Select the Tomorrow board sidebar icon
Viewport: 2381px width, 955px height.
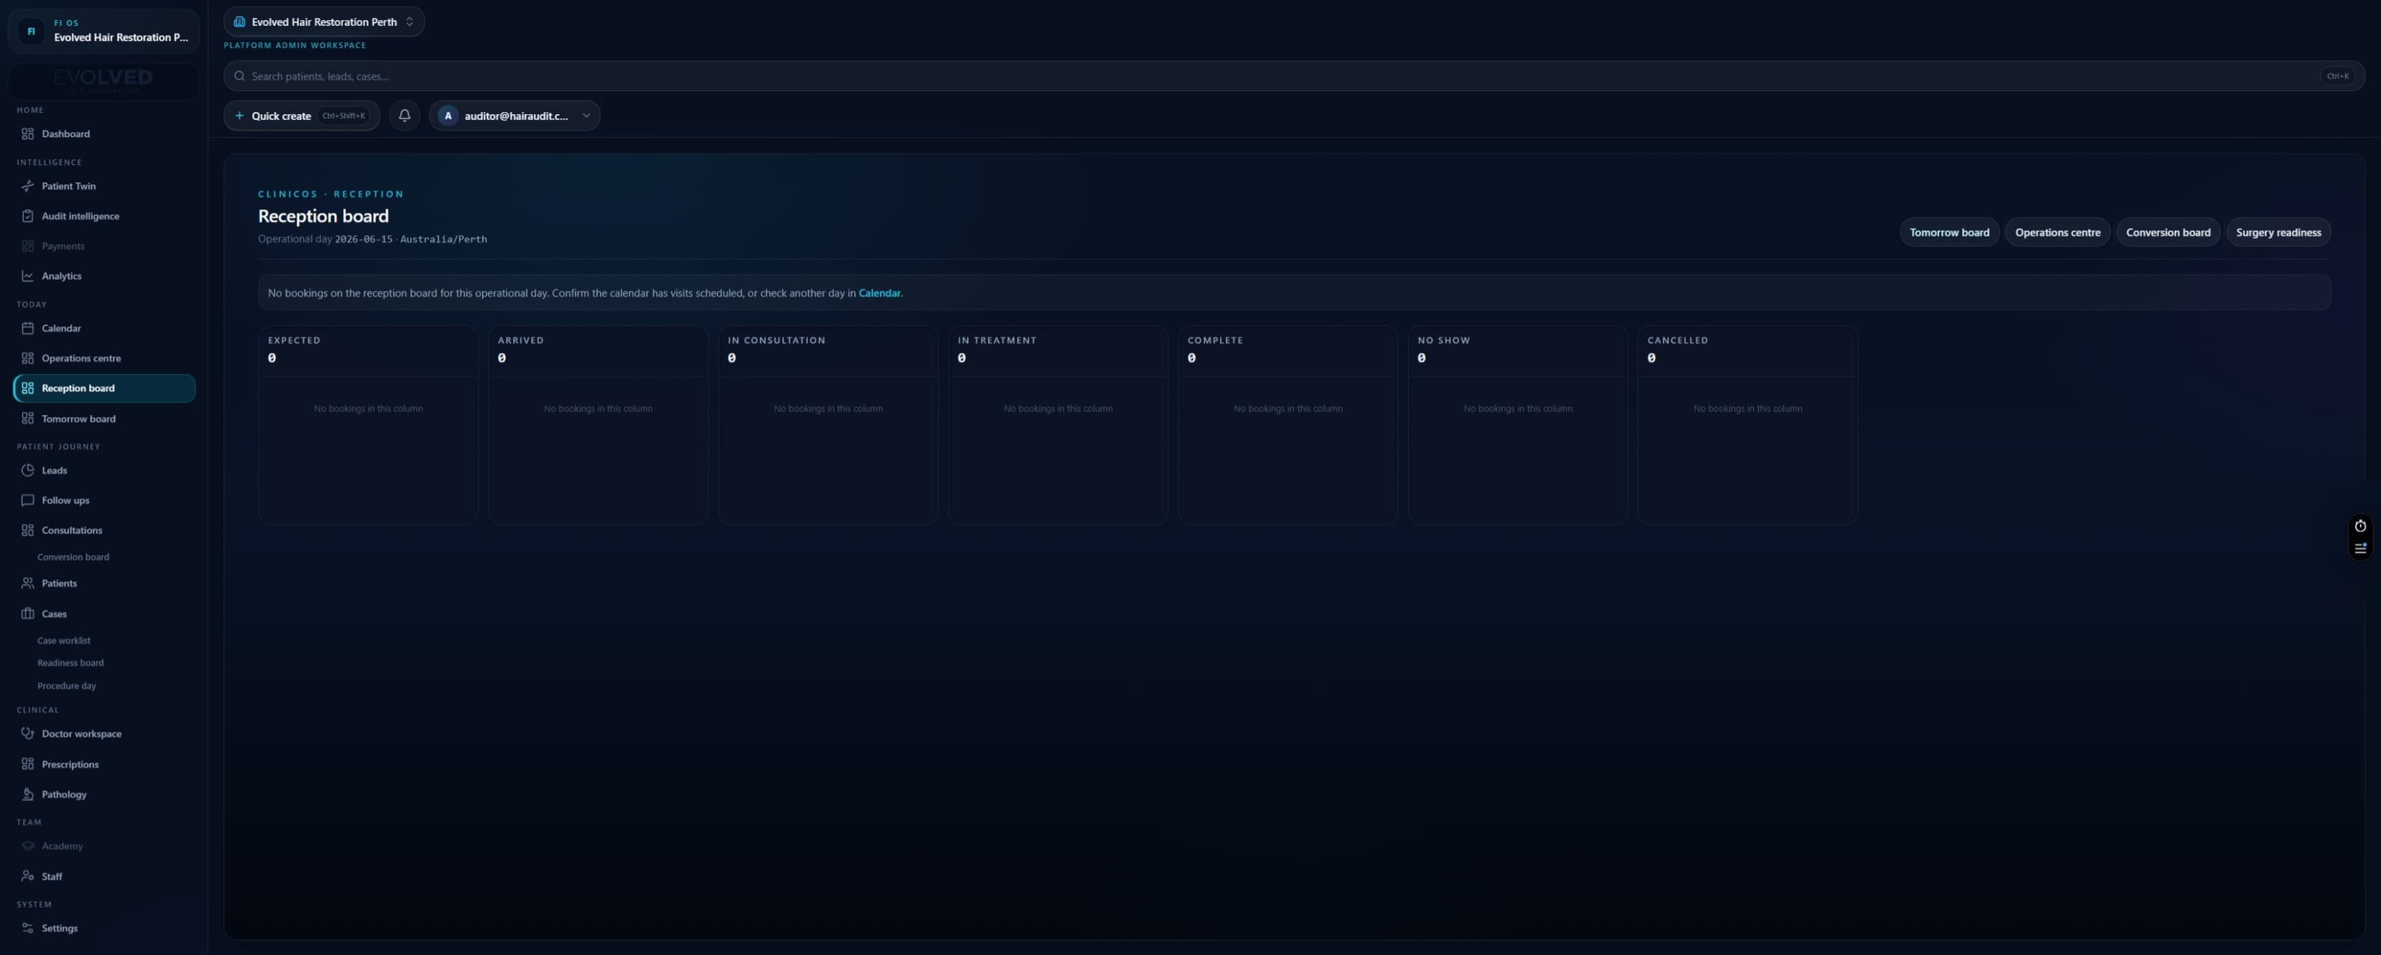[28, 419]
